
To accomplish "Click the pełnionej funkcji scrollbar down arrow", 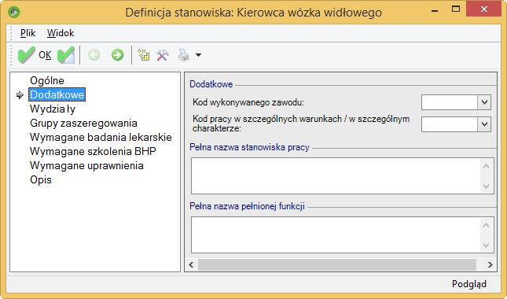I will click(x=486, y=245).
